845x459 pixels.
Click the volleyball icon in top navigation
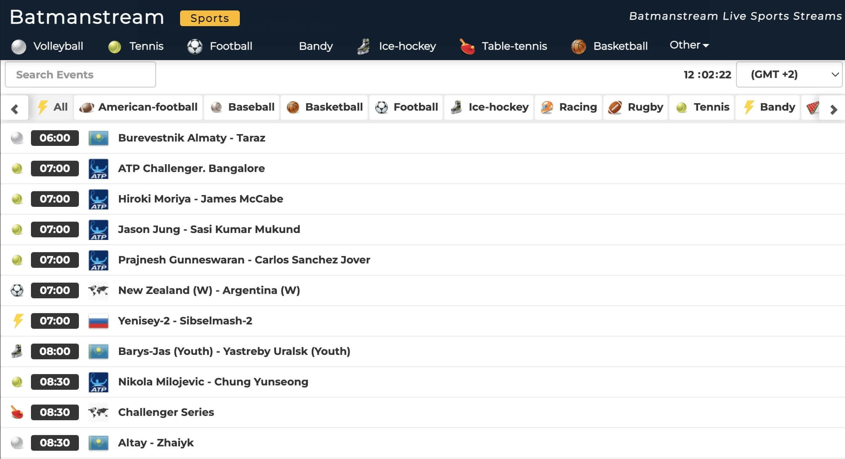point(19,47)
